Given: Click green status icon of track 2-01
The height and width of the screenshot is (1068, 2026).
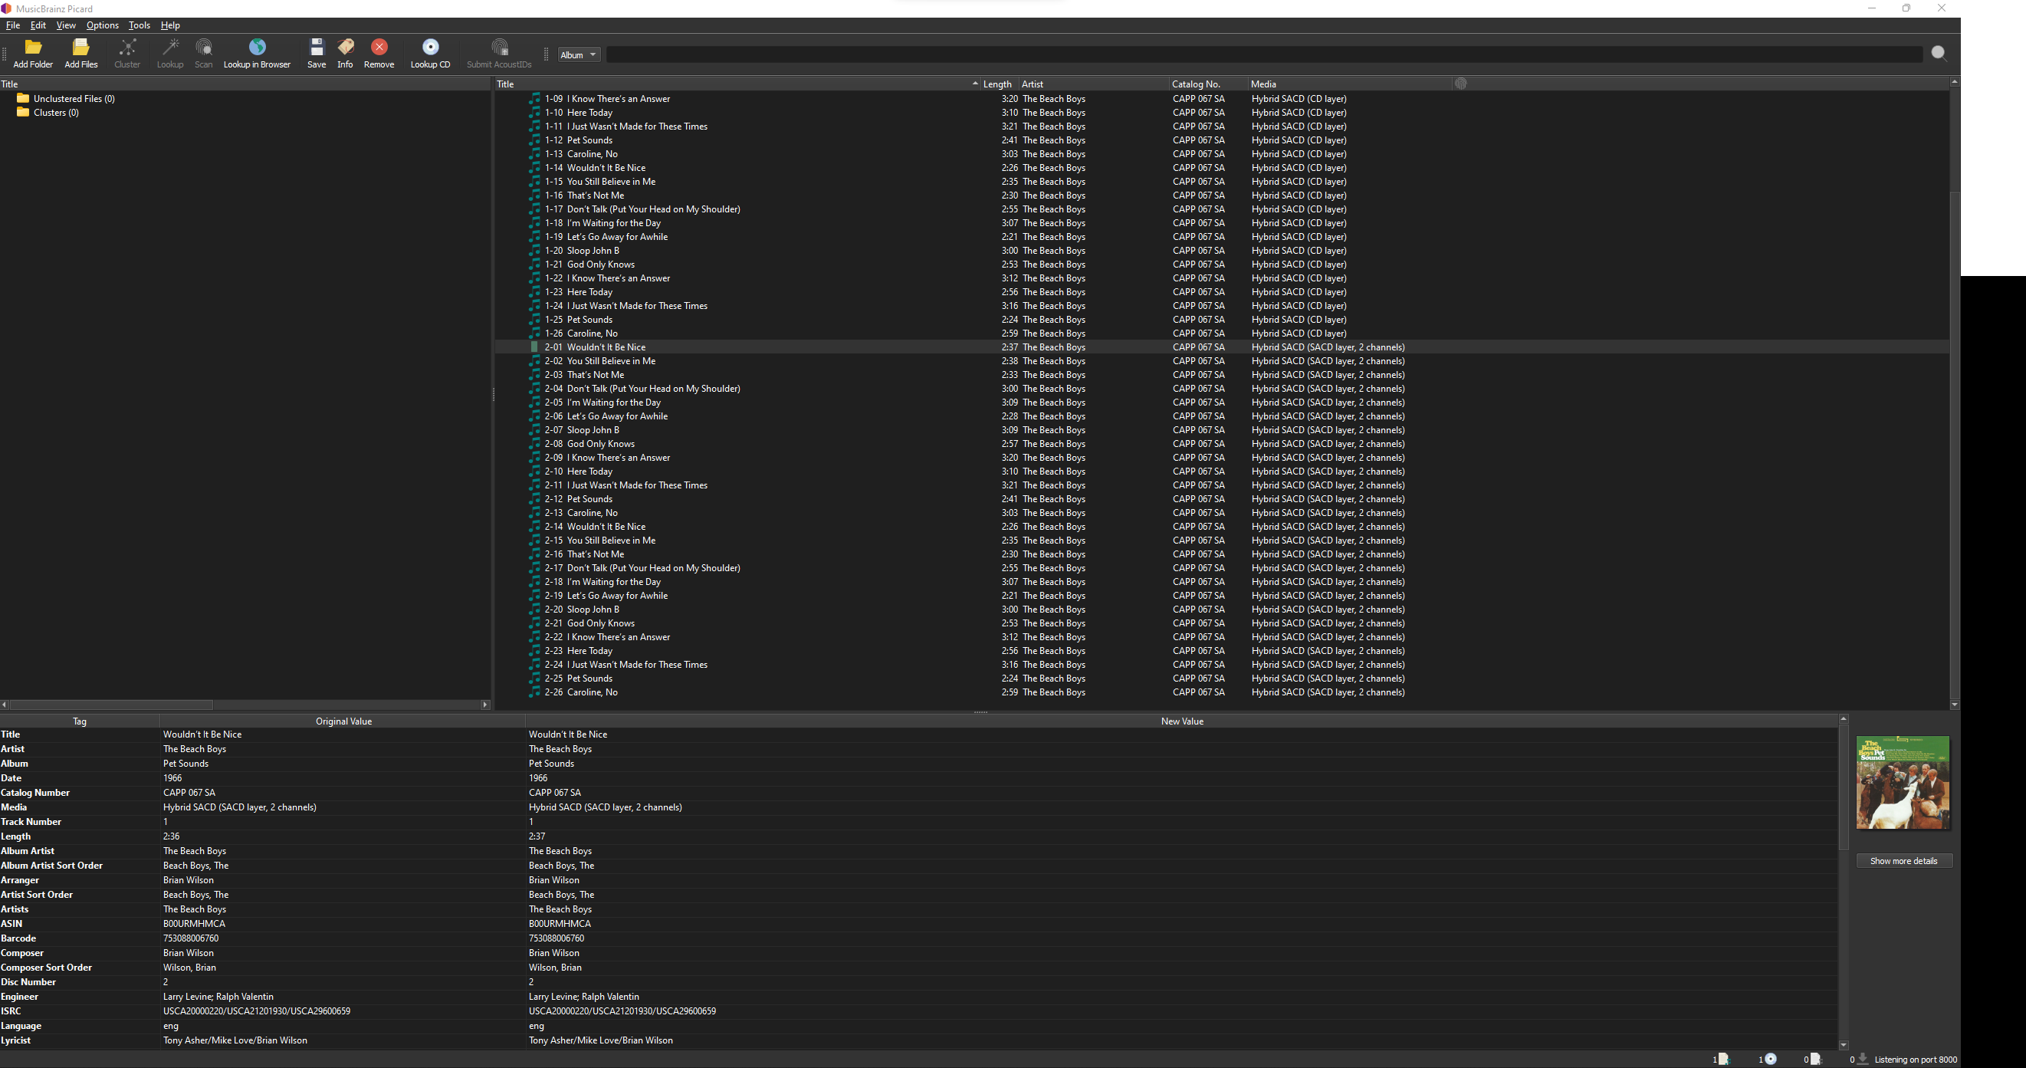Looking at the screenshot, I should coord(534,347).
